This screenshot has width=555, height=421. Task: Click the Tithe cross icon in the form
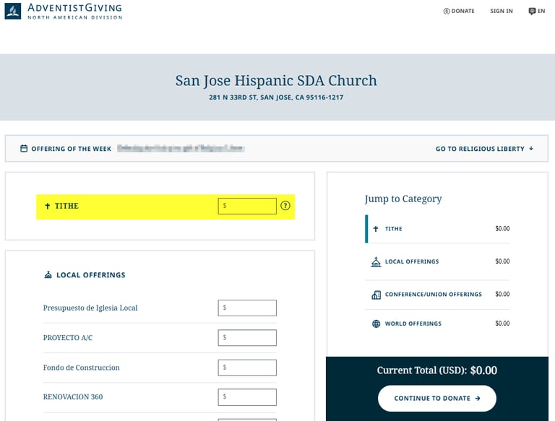[x=48, y=206]
